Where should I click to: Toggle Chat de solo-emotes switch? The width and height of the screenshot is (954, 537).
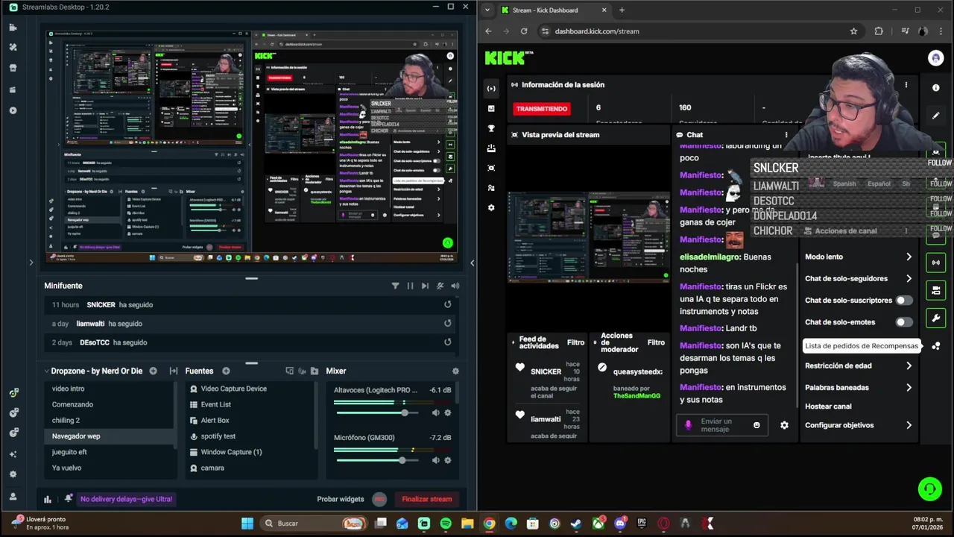pyautogui.click(x=904, y=322)
